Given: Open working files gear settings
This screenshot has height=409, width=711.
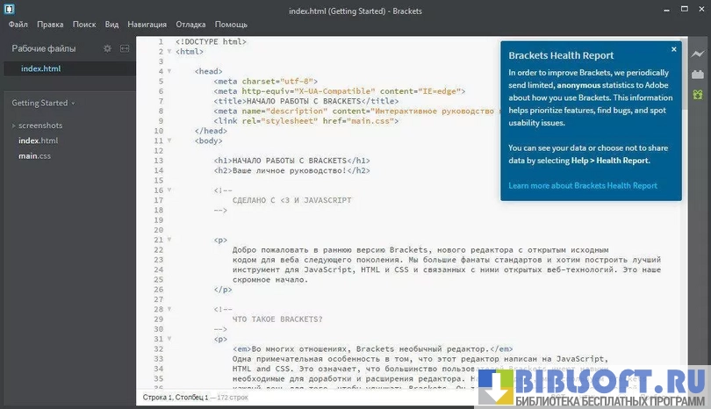Looking at the screenshot, I should click(x=107, y=48).
